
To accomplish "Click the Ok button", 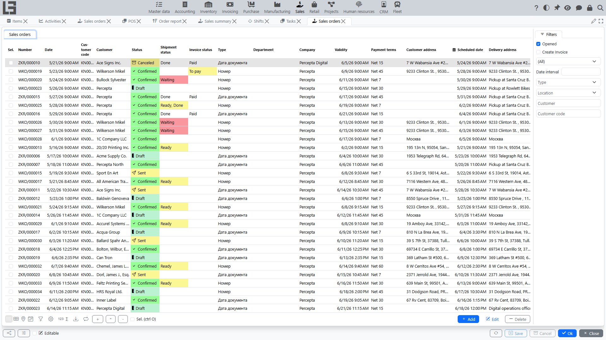I will [567, 333].
